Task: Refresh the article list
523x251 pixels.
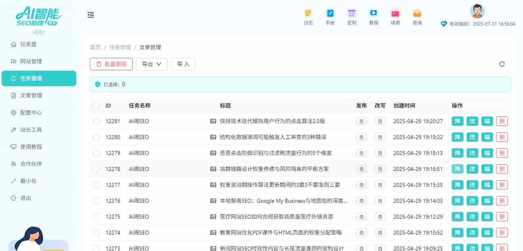Action: tap(502, 64)
